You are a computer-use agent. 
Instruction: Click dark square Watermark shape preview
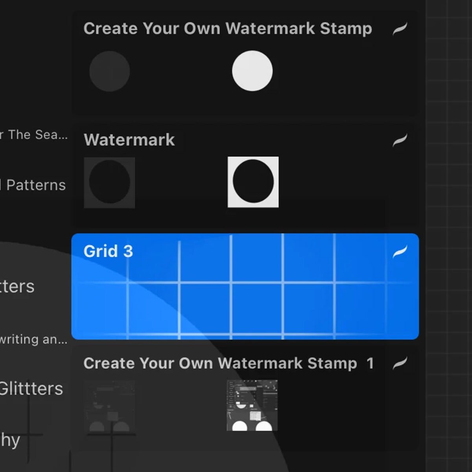coord(109,183)
